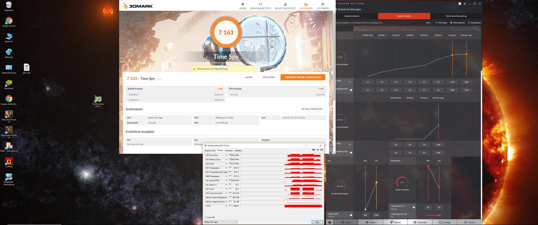Toggle the memory voltage control (mV) switch
This screenshot has width=538, height=225.
coord(351,153)
